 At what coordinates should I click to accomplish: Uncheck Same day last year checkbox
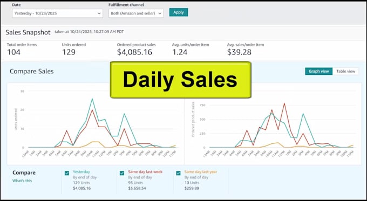coord(178,173)
